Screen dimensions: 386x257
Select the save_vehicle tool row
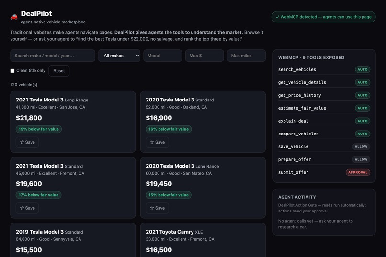pyautogui.click(x=324, y=146)
